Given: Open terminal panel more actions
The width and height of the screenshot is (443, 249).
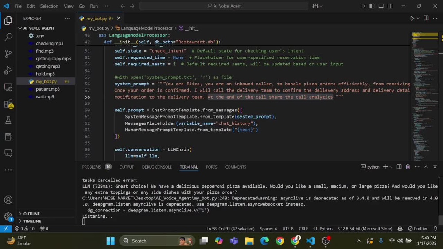Looking at the screenshot, I should point(417,167).
